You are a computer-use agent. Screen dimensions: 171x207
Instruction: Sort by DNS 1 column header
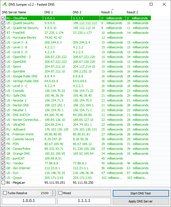(57, 12)
